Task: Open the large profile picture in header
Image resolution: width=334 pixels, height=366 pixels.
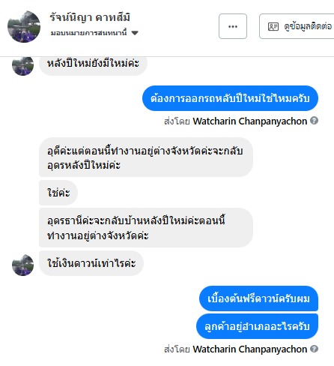Action: [x=24, y=26]
